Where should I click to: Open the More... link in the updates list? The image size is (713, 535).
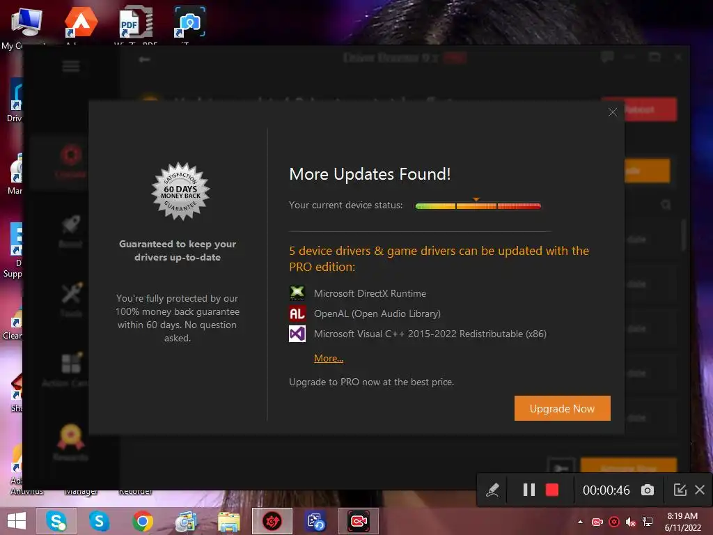pos(329,358)
